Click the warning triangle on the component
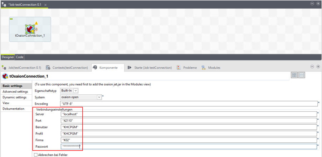 pyautogui.click(x=36, y=23)
